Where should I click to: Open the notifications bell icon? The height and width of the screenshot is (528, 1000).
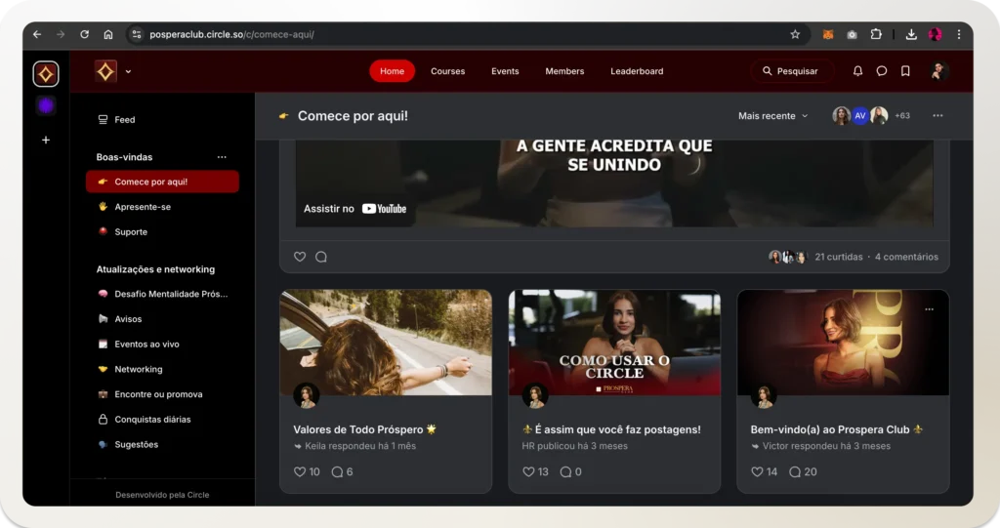(x=857, y=71)
